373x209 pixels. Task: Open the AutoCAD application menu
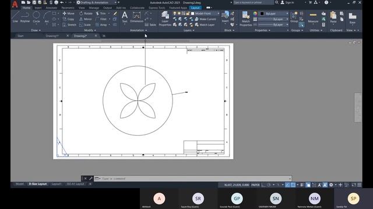(x=15, y=4)
